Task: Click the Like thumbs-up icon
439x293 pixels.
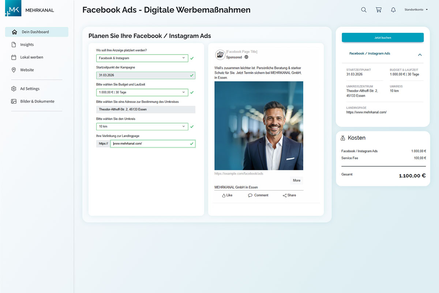Action: coord(224,196)
